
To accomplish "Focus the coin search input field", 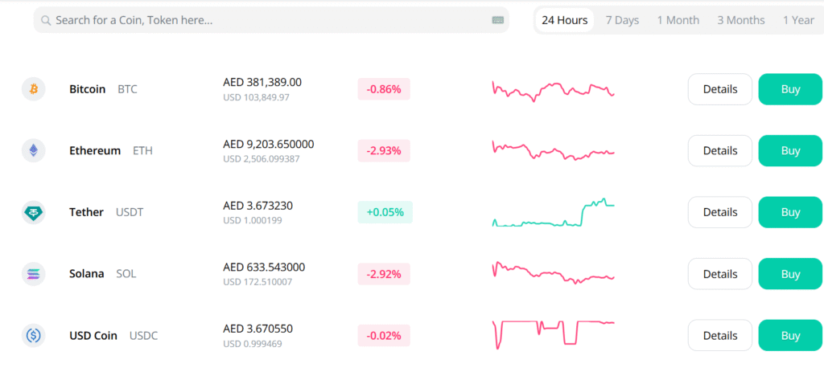I will tap(271, 20).
